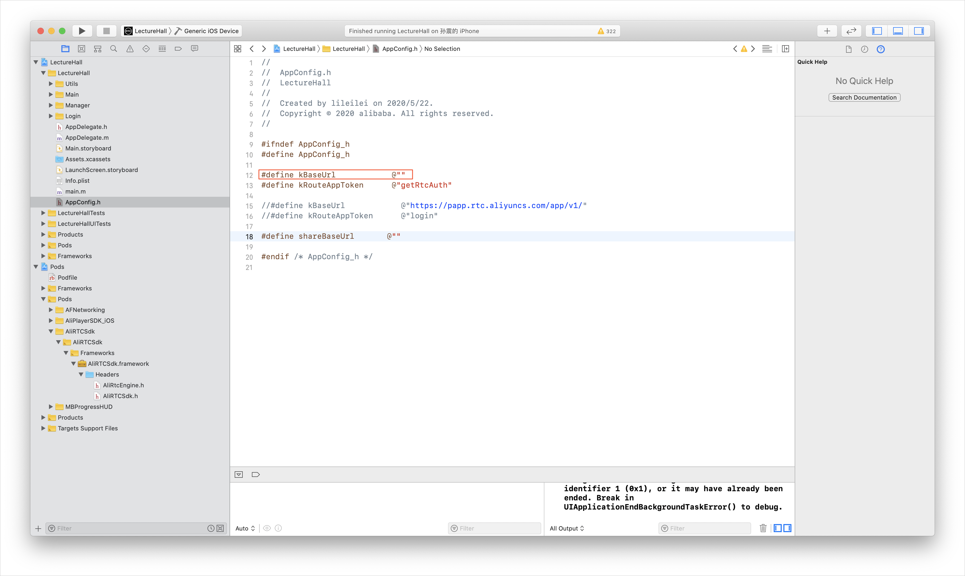Viewport: 965px width, 576px height.
Task: Toggle the Navigator panel visibility
Action: tap(877, 31)
